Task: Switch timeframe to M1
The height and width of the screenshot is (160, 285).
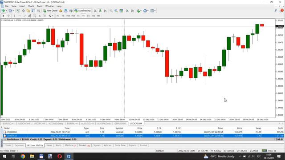Action: pyautogui.click(x=58, y=16)
